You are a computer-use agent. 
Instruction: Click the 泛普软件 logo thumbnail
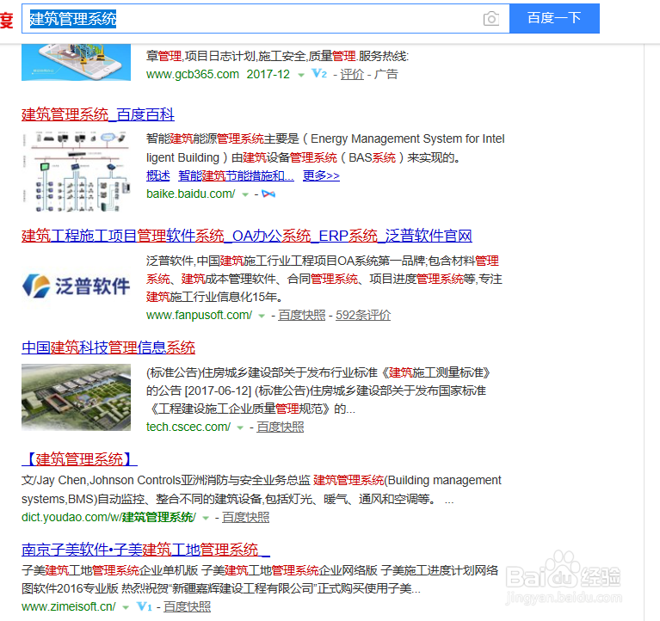click(77, 286)
